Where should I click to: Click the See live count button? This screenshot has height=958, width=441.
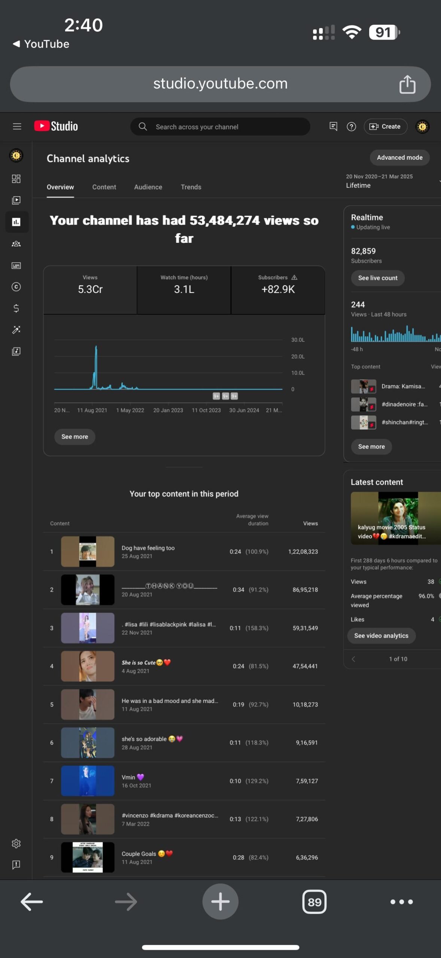378,278
